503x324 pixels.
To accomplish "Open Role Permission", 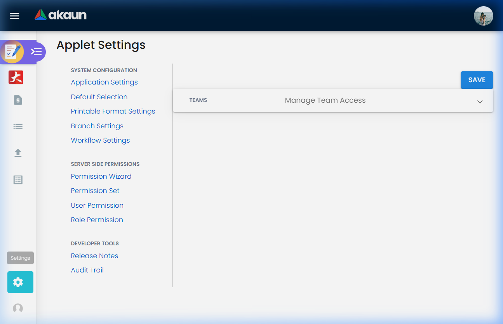I will click(97, 220).
